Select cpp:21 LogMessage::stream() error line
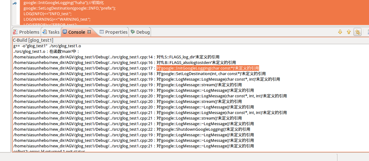Viewport: 369px width, 161px height. coord(128,118)
